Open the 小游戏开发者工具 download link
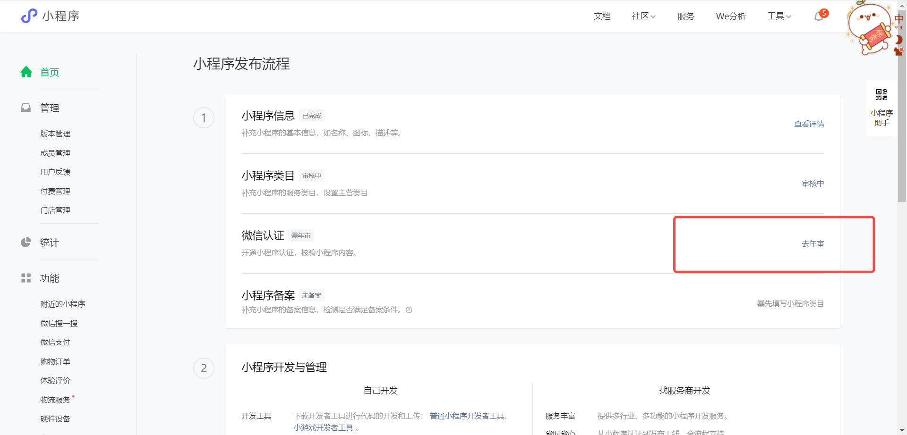Viewport: 907px width, 435px height. [x=324, y=428]
